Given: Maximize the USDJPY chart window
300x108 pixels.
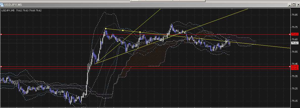Looking at the screenshot, I should tap(294, 5).
